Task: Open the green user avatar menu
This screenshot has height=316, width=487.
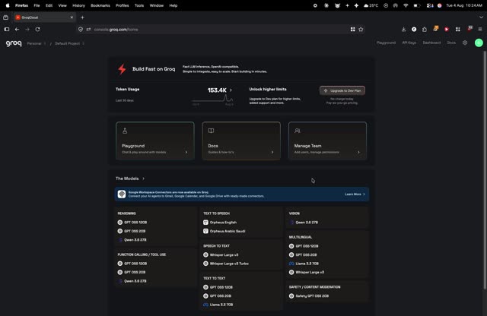Action: click(479, 43)
